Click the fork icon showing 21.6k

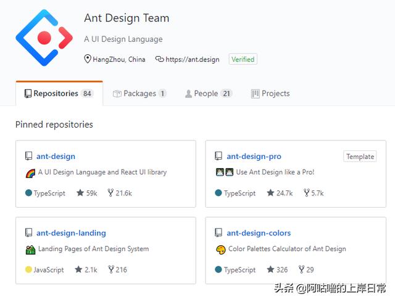110,193
